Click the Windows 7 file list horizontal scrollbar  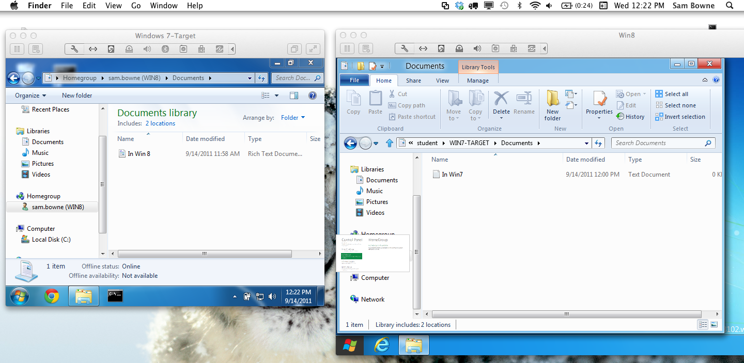tap(205, 254)
